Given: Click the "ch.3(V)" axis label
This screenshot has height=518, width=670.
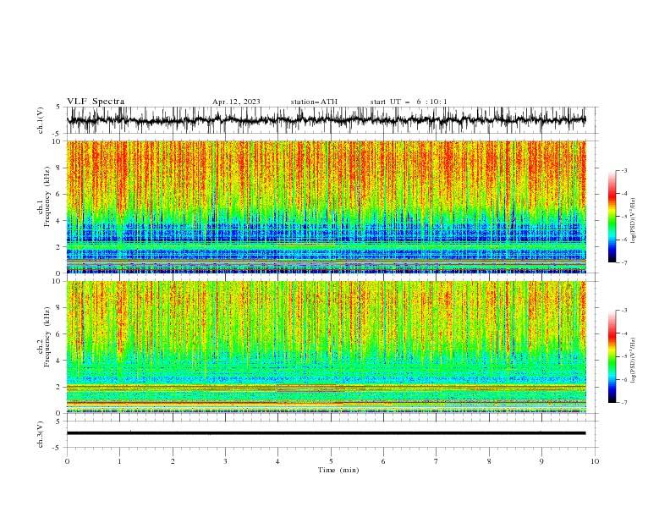Looking at the screenshot, I should click(x=41, y=434).
